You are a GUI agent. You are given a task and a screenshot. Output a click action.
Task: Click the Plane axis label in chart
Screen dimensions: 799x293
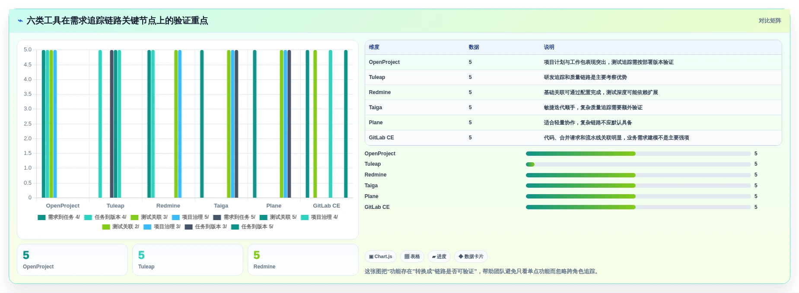pos(274,206)
